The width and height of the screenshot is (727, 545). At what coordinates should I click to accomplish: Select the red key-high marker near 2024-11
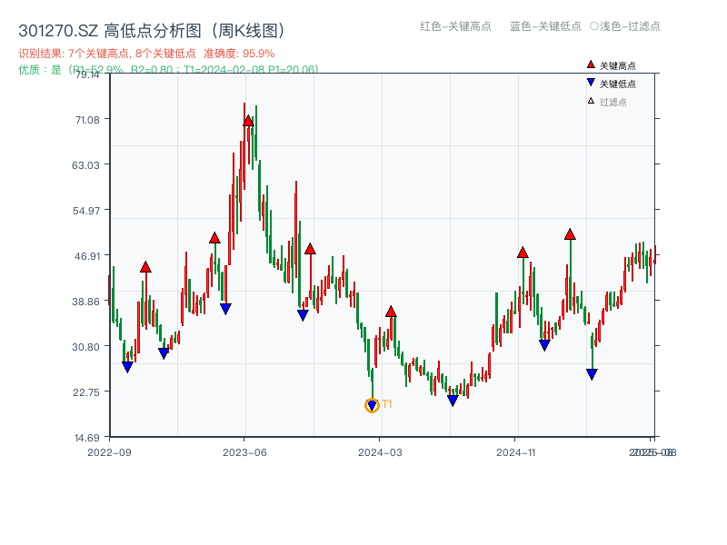pos(523,253)
